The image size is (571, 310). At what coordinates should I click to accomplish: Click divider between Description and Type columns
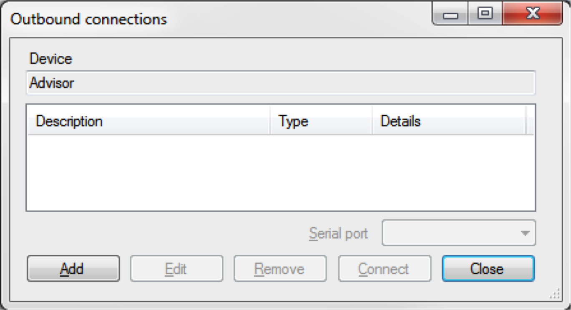point(270,122)
